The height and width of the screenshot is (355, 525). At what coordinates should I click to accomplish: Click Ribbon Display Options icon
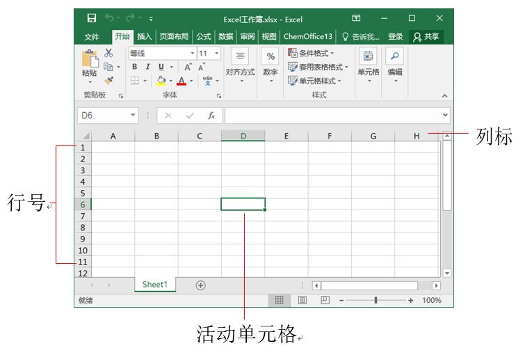click(356, 18)
